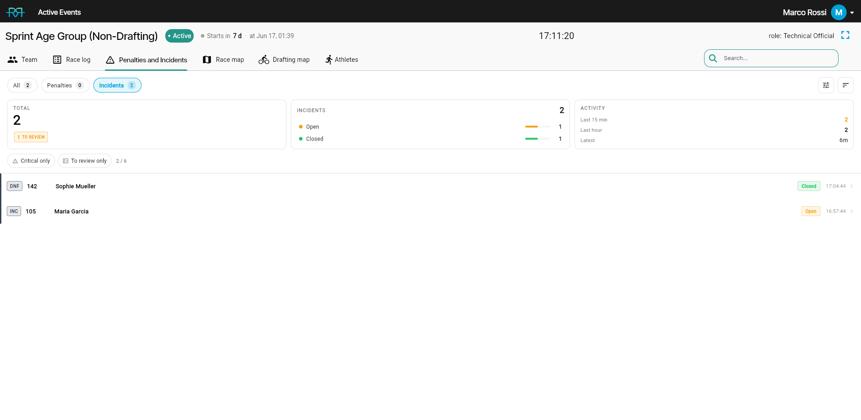This screenshot has height=420, width=861.
Task: Click the 16:57:44 timestamp
Action: [836, 211]
